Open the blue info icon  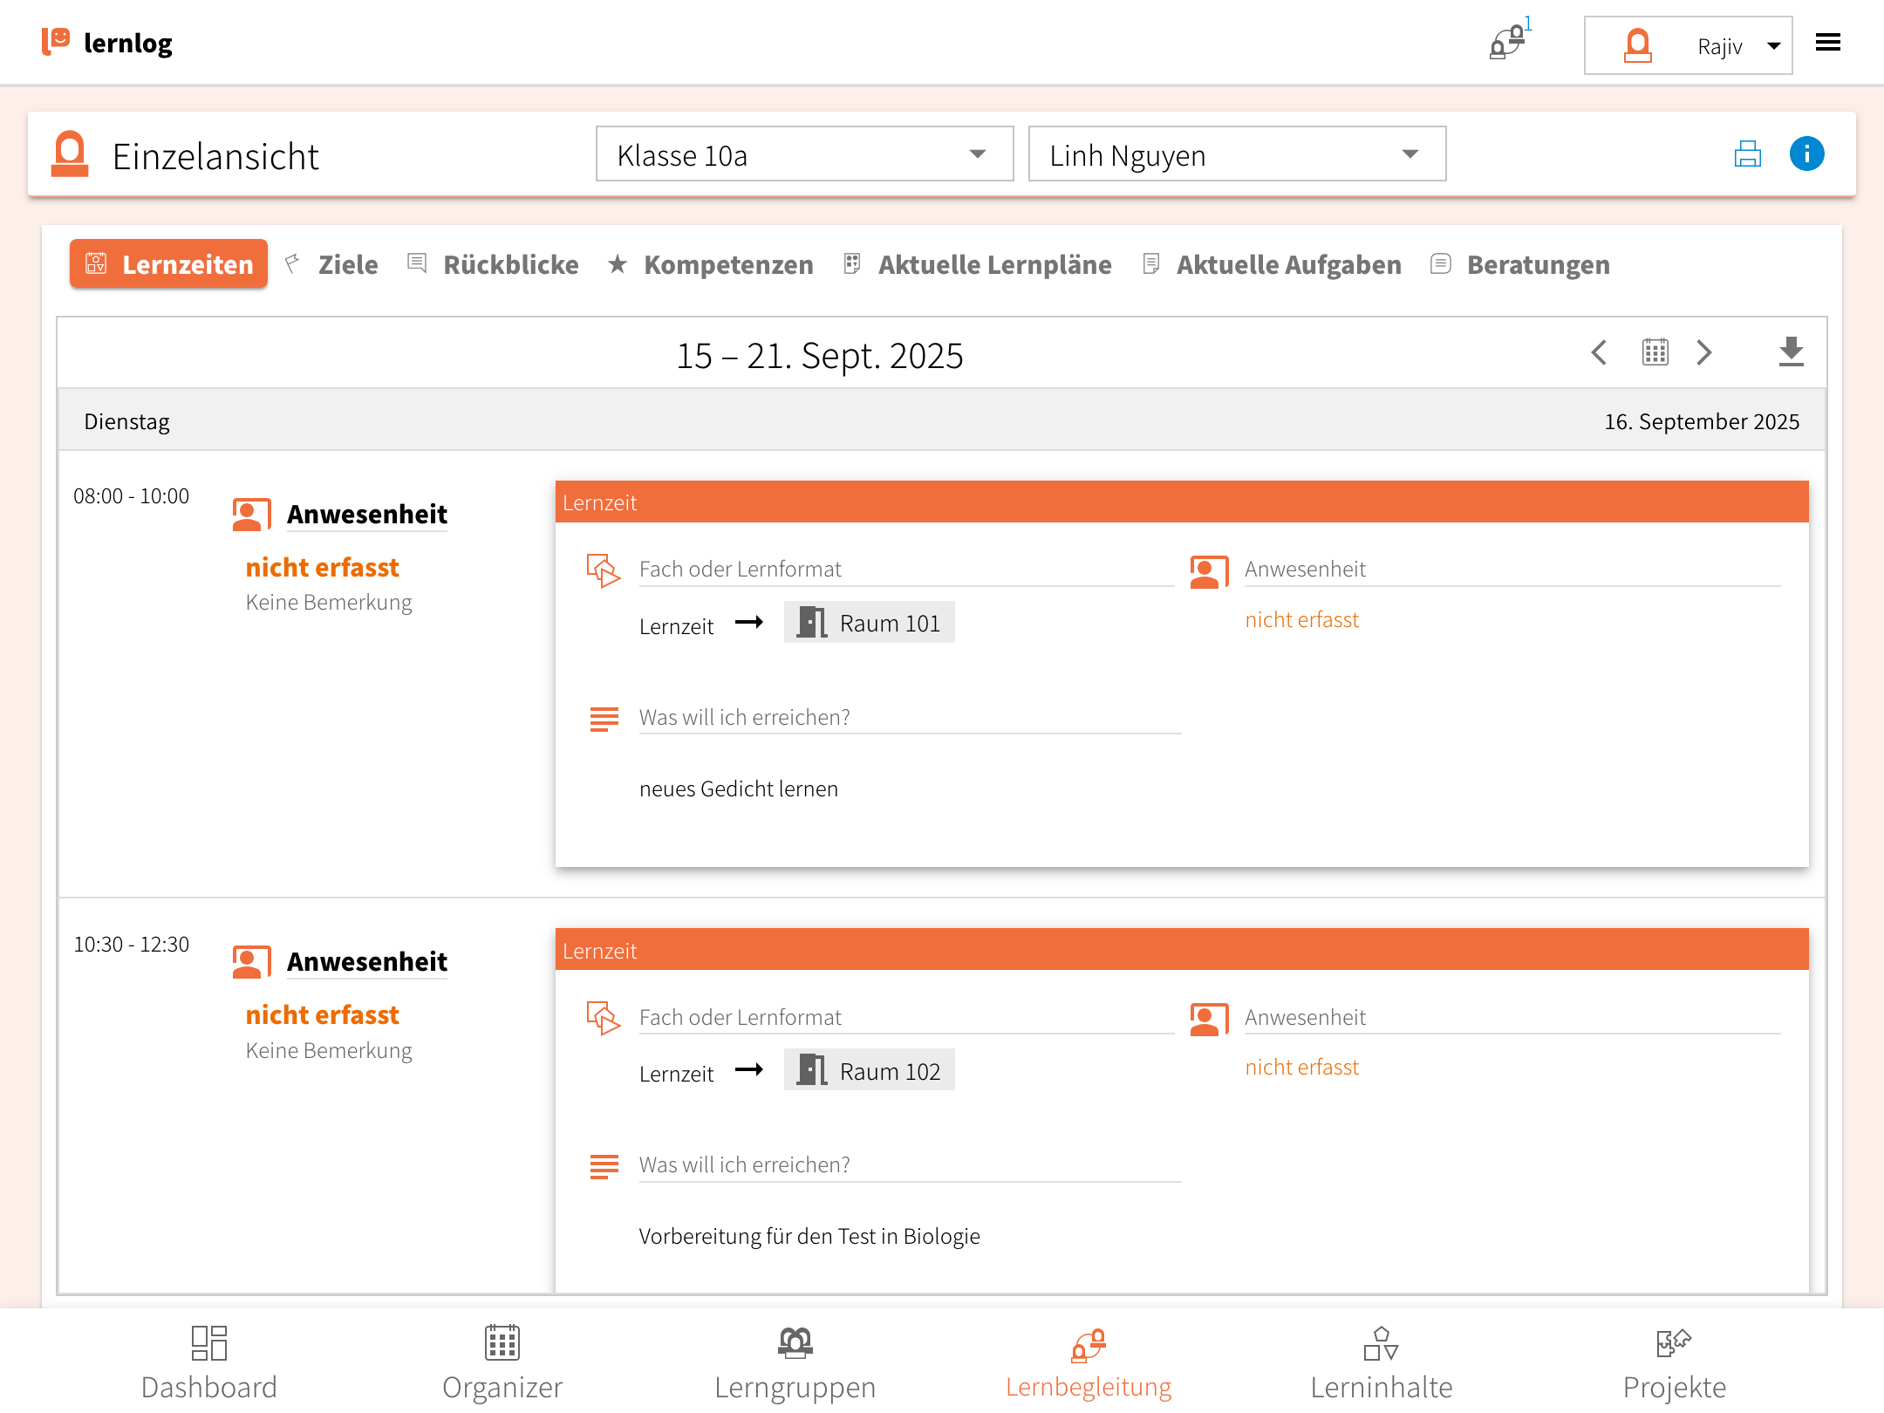[1806, 154]
